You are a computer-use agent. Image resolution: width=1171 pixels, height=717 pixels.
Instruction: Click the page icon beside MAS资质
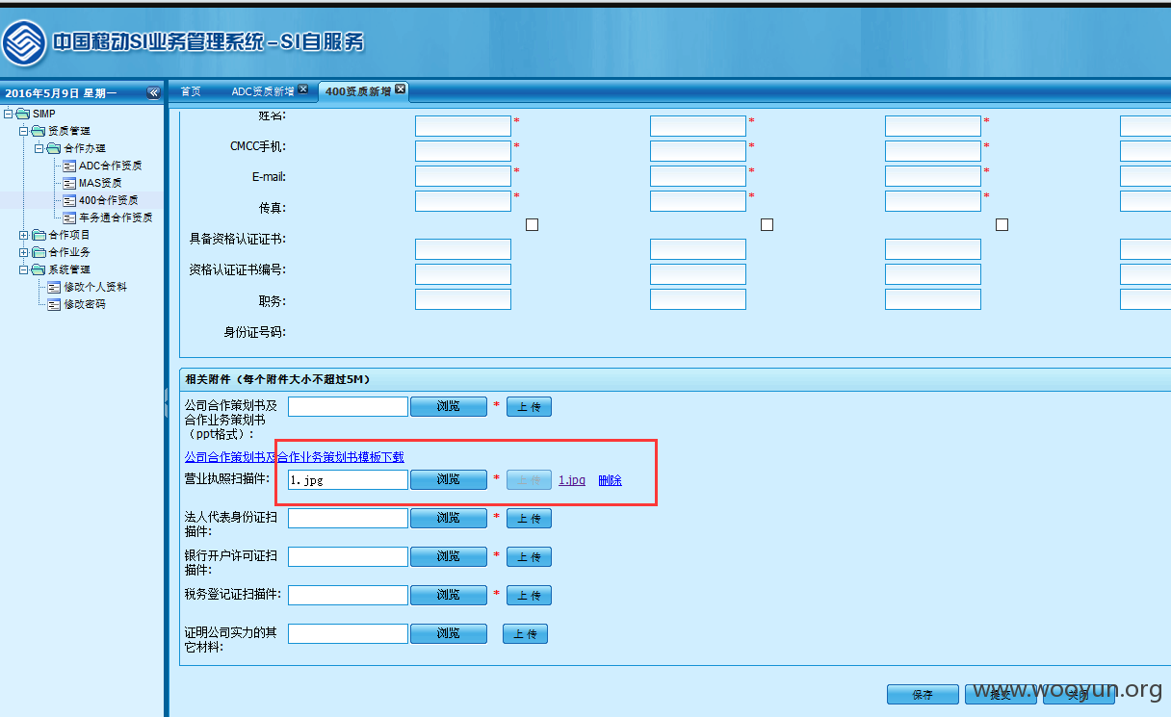[69, 183]
